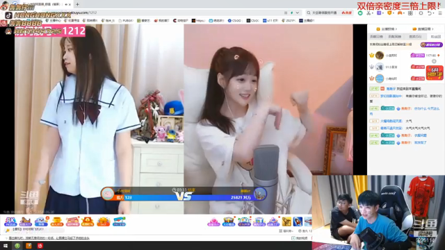Click the left PK team avatar

(x=108, y=194)
